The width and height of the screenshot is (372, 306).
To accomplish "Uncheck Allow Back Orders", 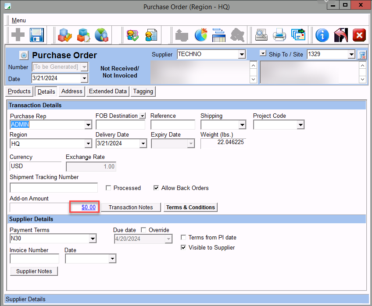I will pyautogui.click(x=156, y=188).
